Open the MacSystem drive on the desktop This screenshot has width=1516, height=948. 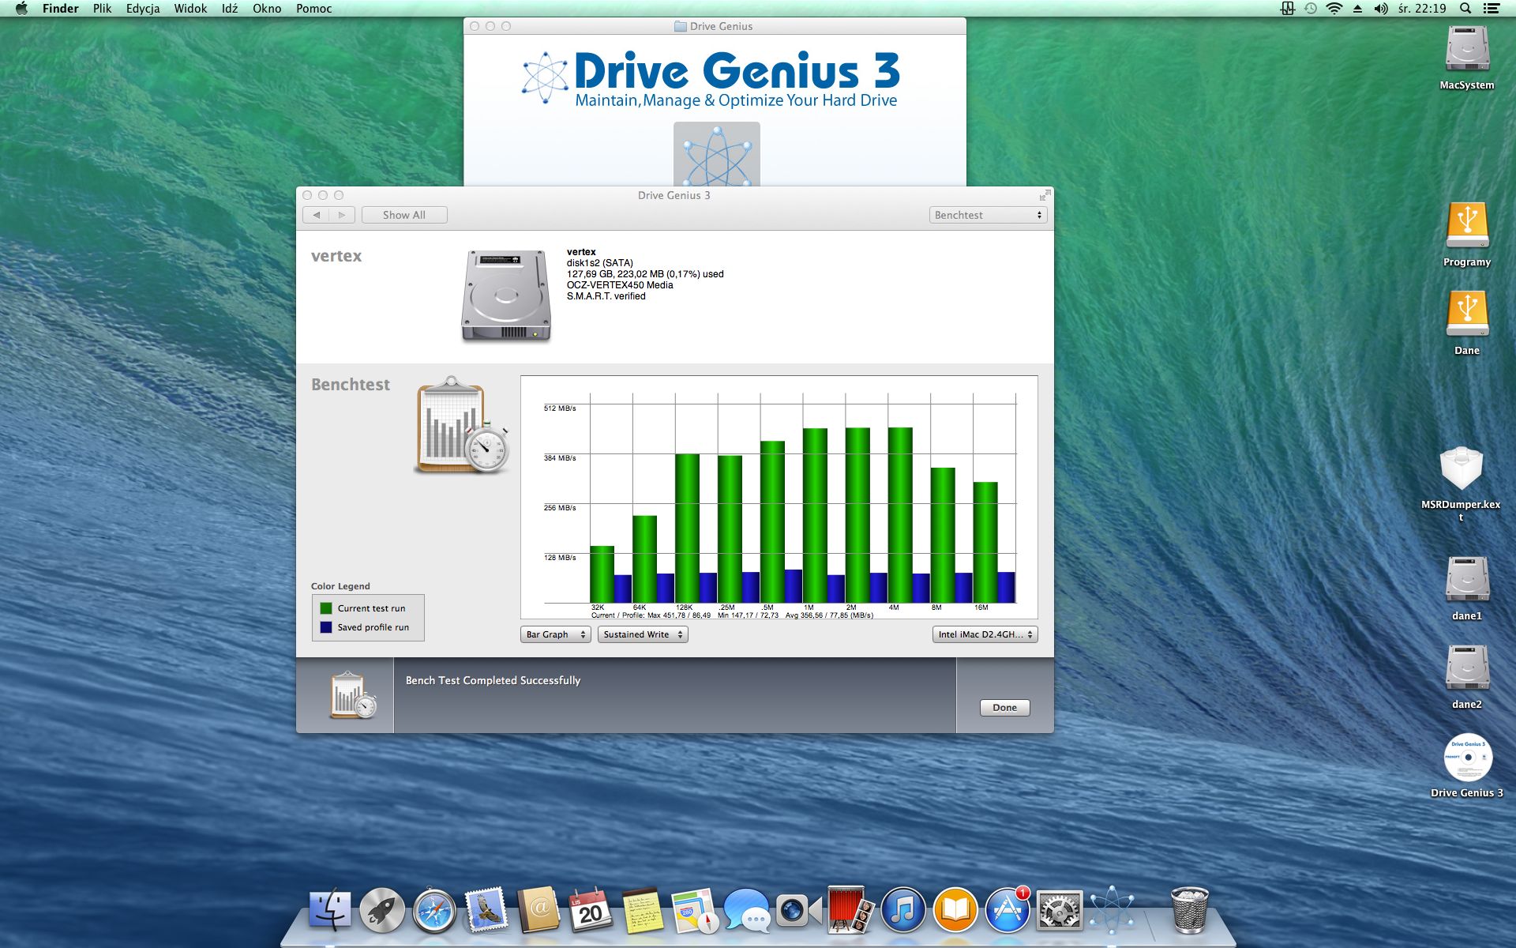pyautogui.click(x=1467, y=48)
